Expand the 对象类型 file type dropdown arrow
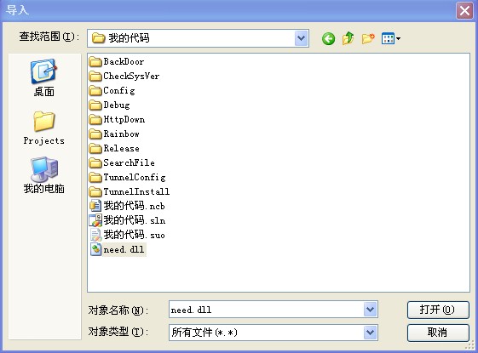 371,333
